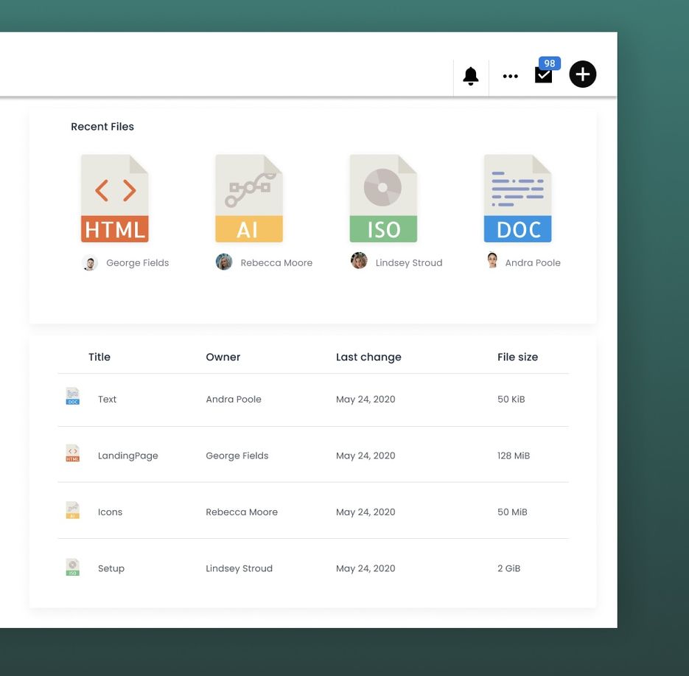
Task: Sort by the Owner column header
Action: [x=223, y=357]
